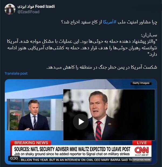Click the Translate post link

(x=16, y=73)
